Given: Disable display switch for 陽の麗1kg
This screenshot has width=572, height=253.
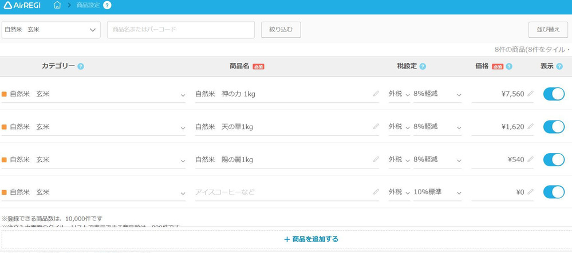Looking at the screenshot, I should (554, 159).
